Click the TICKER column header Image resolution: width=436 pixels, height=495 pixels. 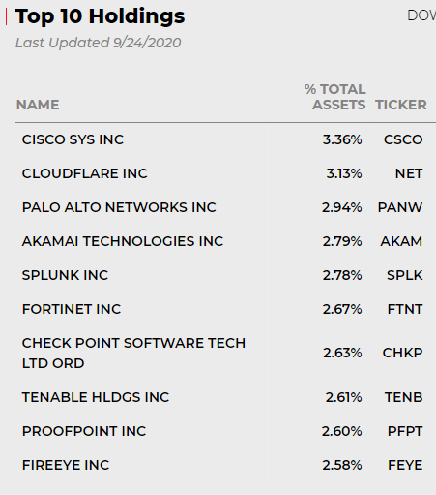pyautogui.click(x=401, y=105)
